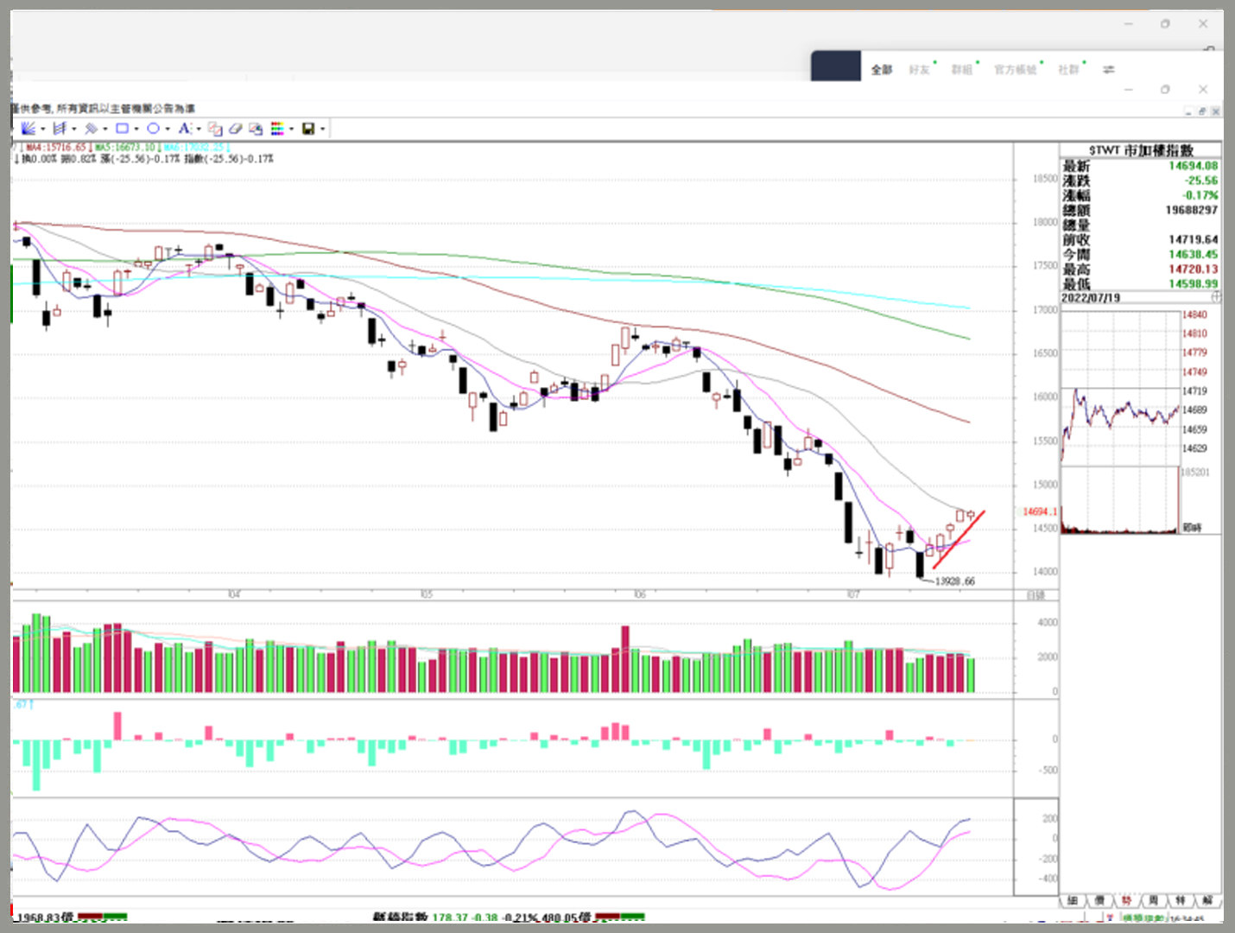Click the low price label 13928.66
The image size is (1235, 933).
[955, 581]
